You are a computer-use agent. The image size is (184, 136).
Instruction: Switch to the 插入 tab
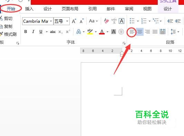29,9
